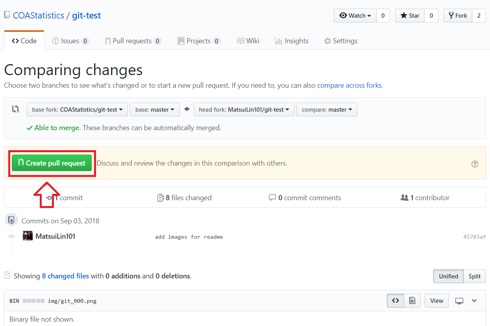
Task: Open the Projects tab
Action: pyautogui.click(x=199, y=41)
